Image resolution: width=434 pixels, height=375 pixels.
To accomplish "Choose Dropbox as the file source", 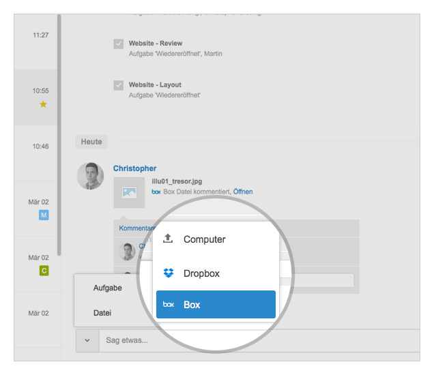I will 201,273.
